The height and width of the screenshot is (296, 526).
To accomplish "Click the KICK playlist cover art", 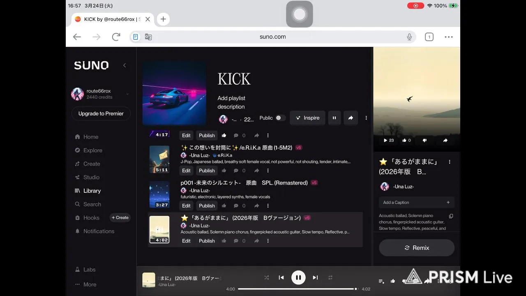I will (x=175, y=93).
